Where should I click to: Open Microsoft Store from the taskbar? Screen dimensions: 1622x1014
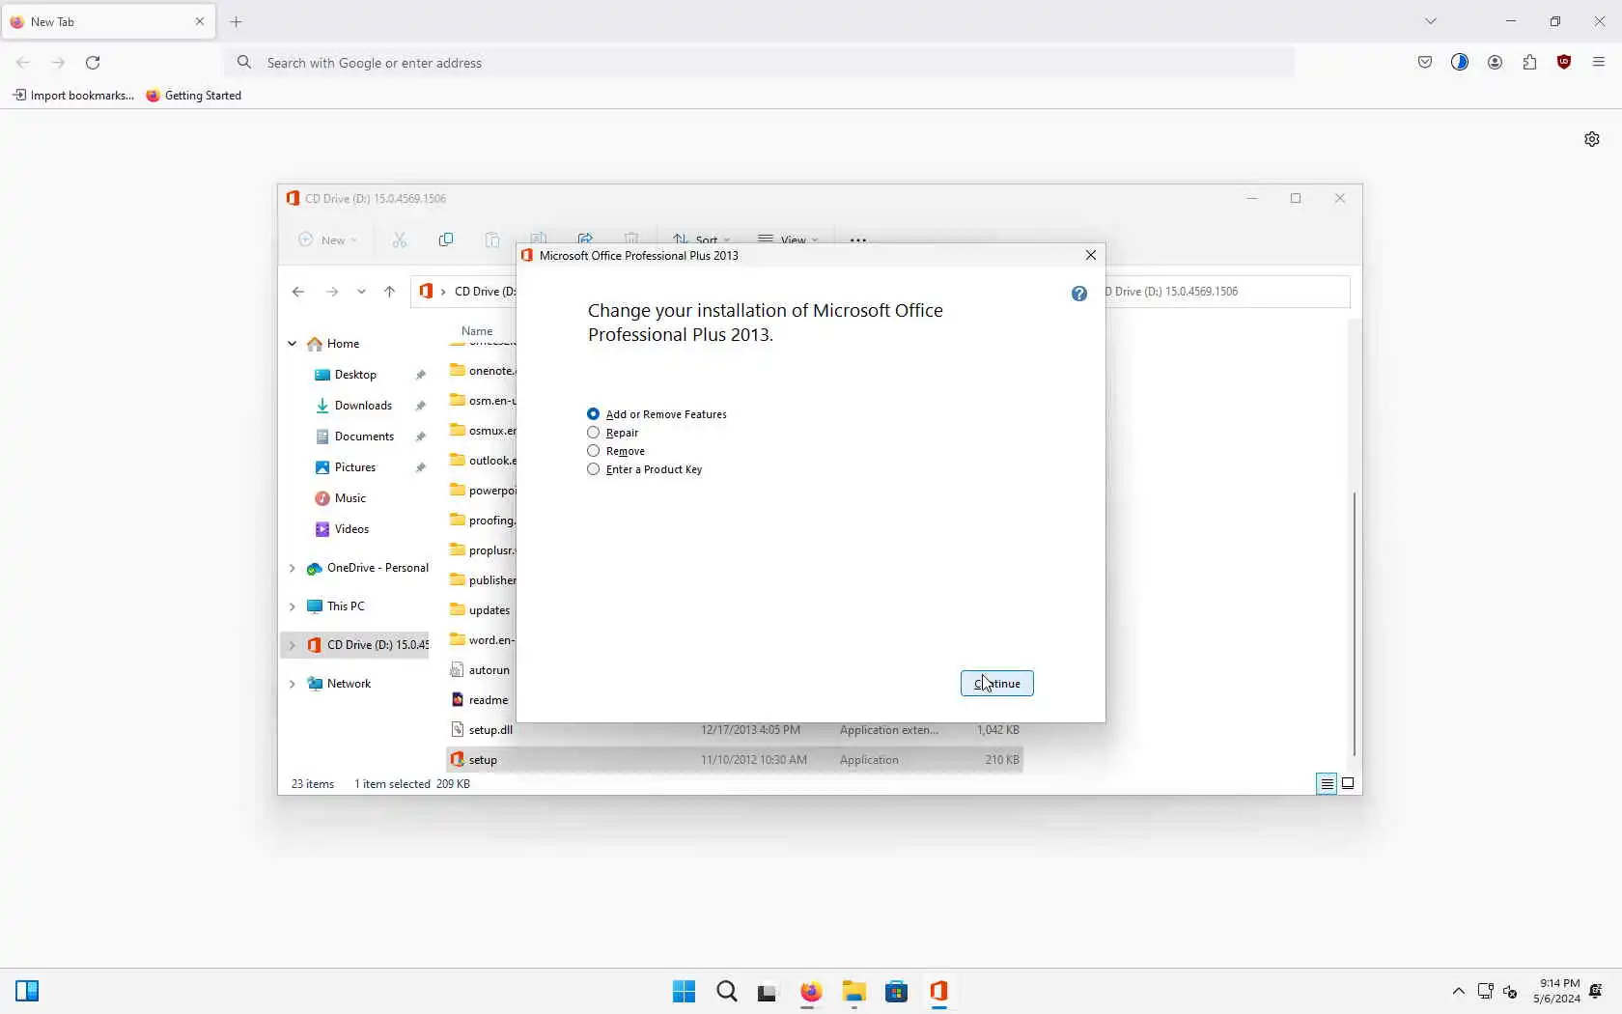(897, 992)
